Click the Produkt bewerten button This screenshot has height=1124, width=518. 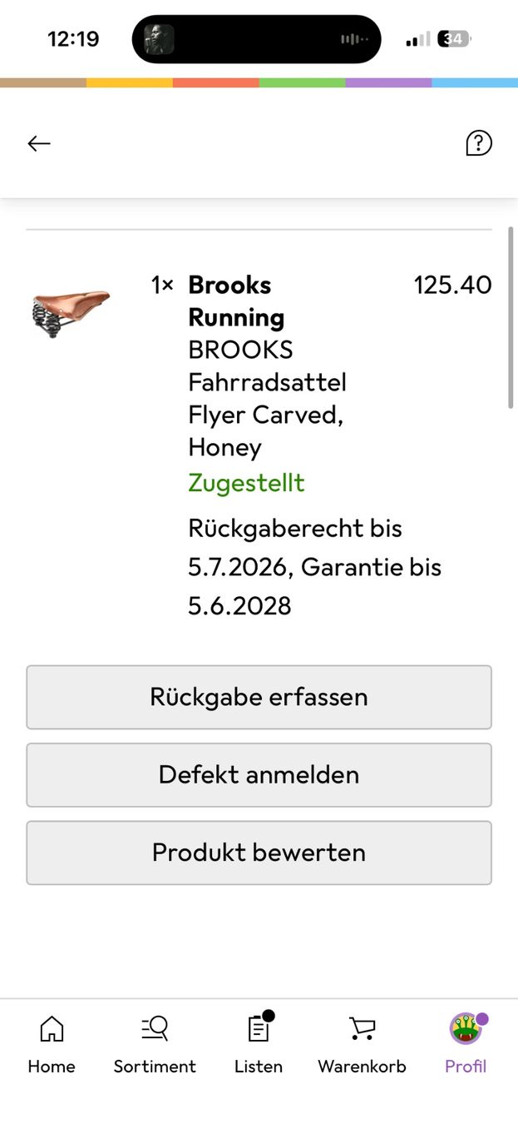pyautogui.click(x=259, y=853)
